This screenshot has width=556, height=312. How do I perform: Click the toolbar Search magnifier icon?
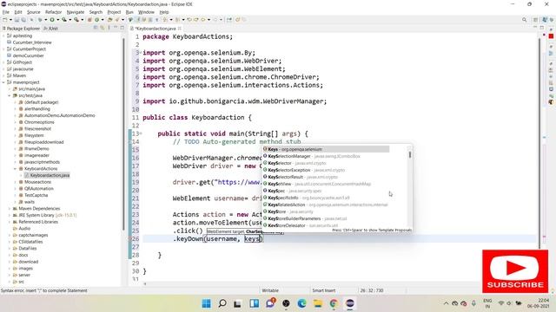tap(524, 20)
